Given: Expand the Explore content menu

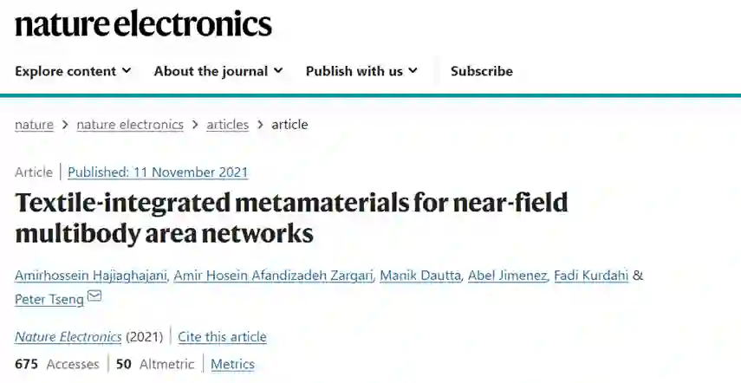Looking at the screenshot, I should click(x=73, y=71).
